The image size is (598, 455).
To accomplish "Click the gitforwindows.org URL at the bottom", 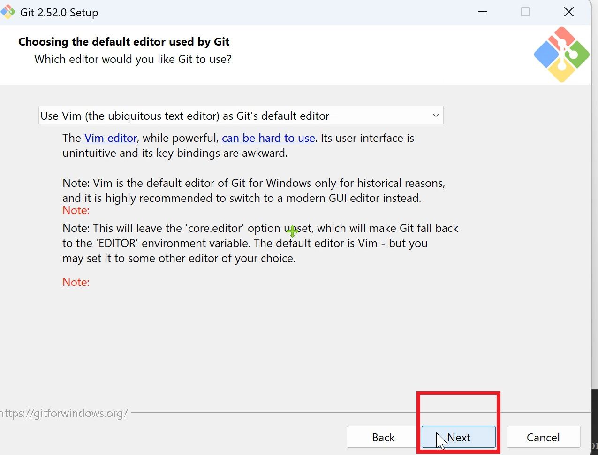I will pyautogui.click(x=64, y=413).
